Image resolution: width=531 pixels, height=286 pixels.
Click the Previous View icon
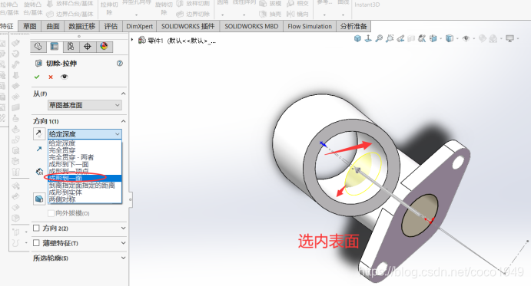(x=400, y=38)
